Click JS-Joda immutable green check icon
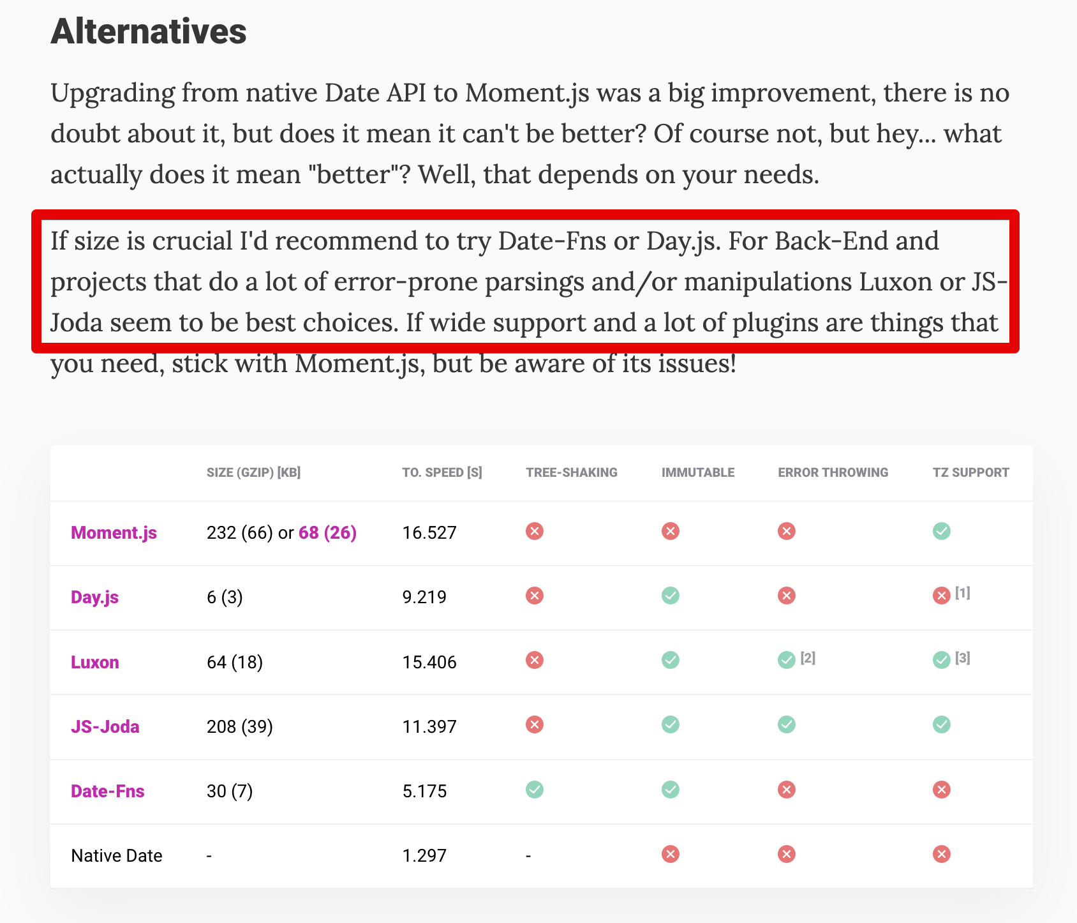Screen dimensions: 1077x923 pos(671,724)
